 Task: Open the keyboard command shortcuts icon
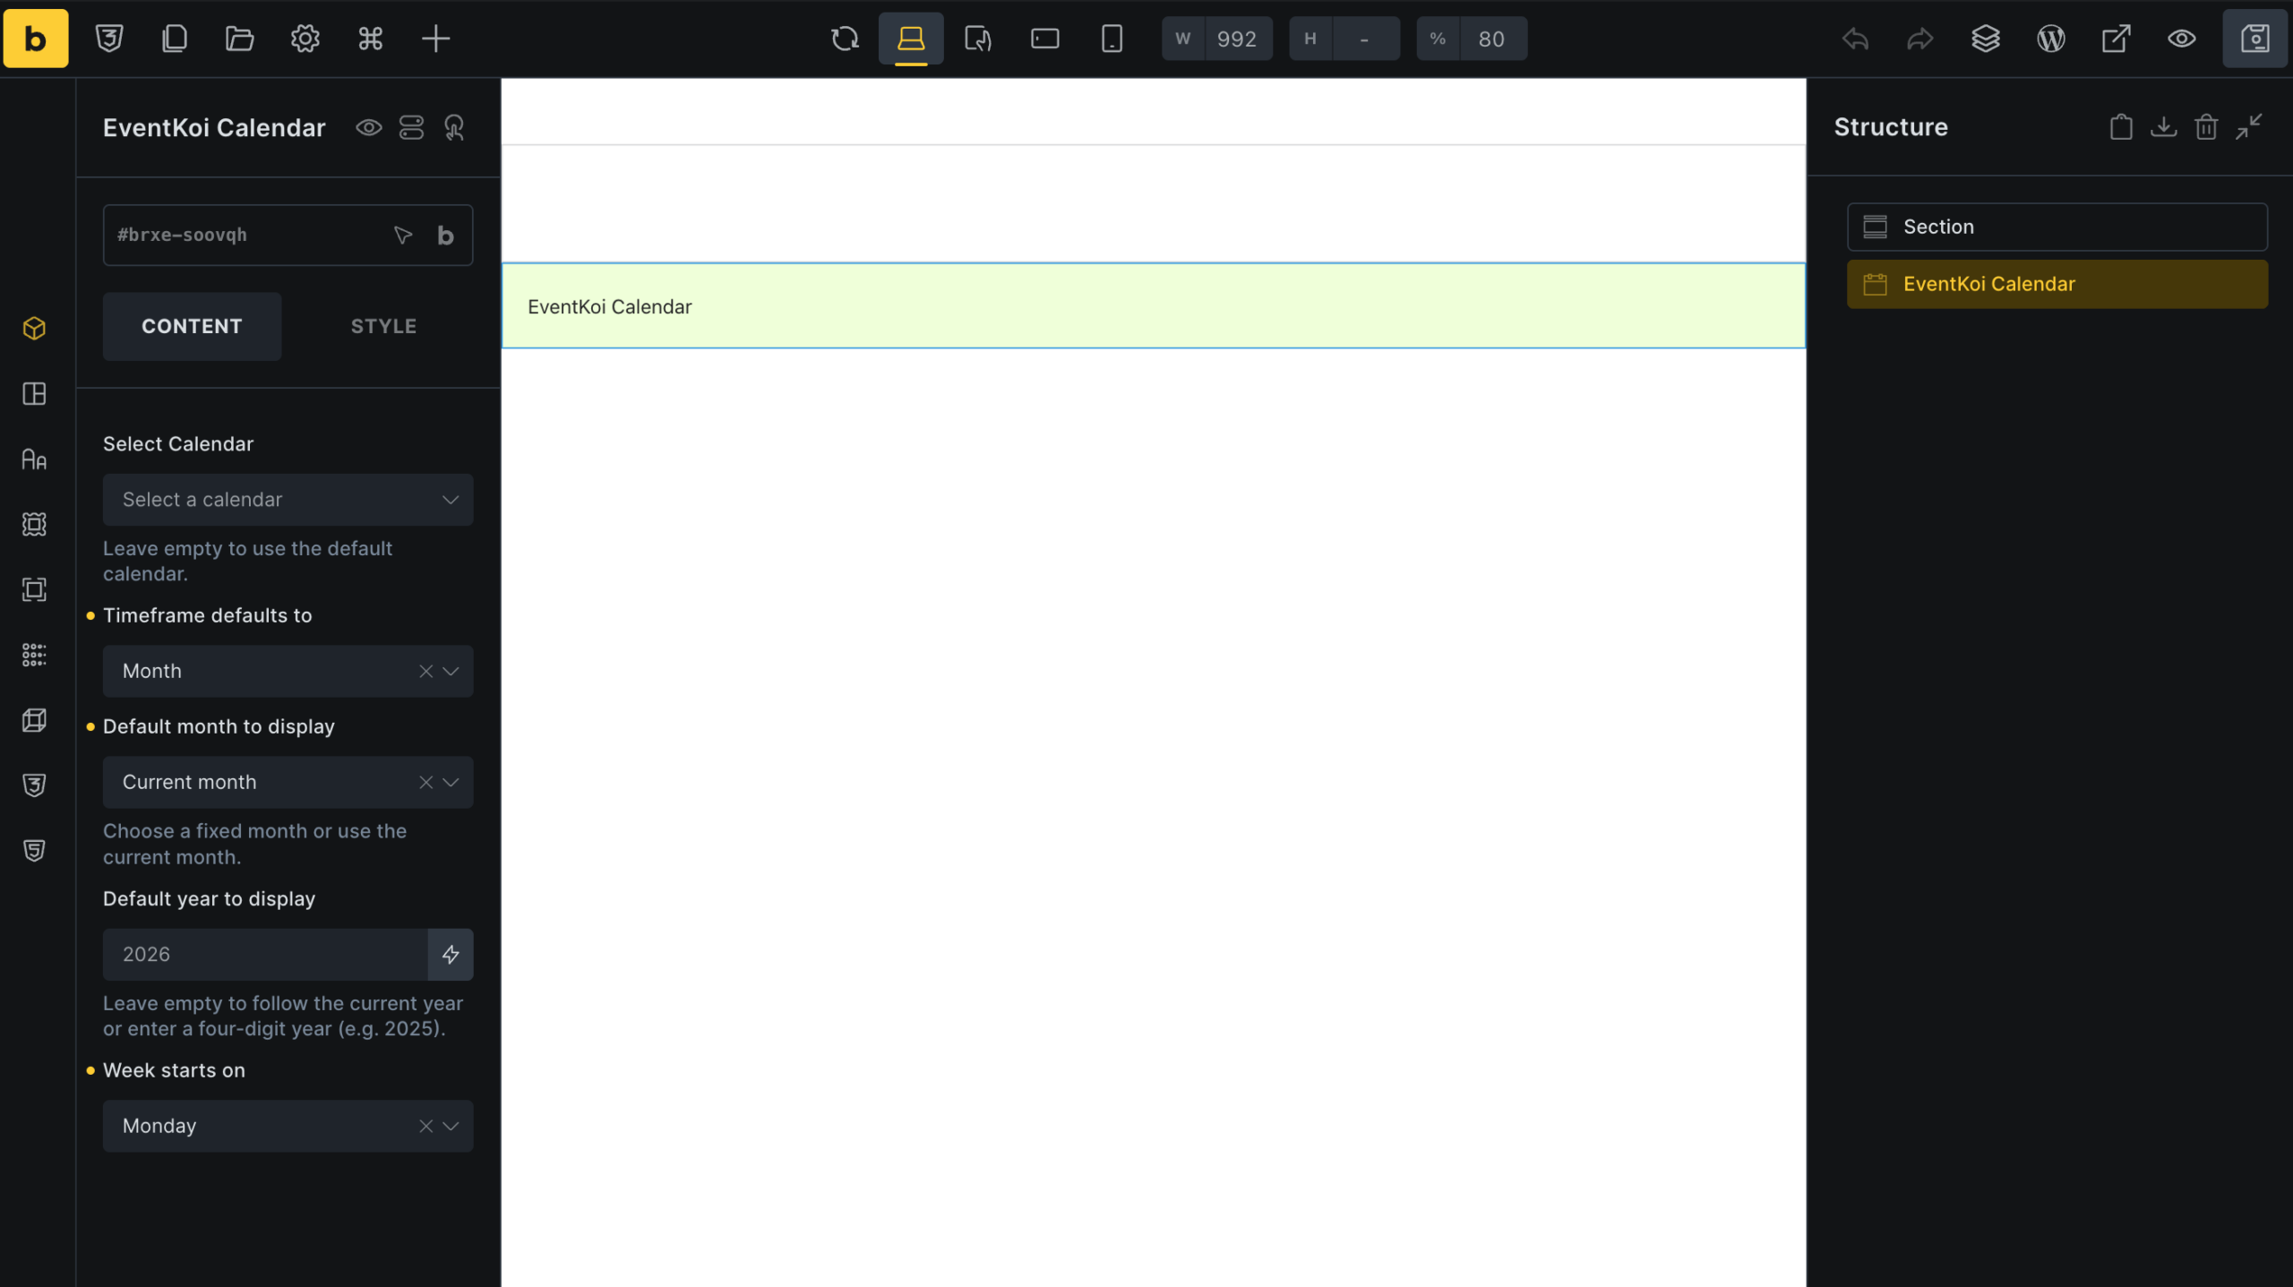(x=370, y=39)
